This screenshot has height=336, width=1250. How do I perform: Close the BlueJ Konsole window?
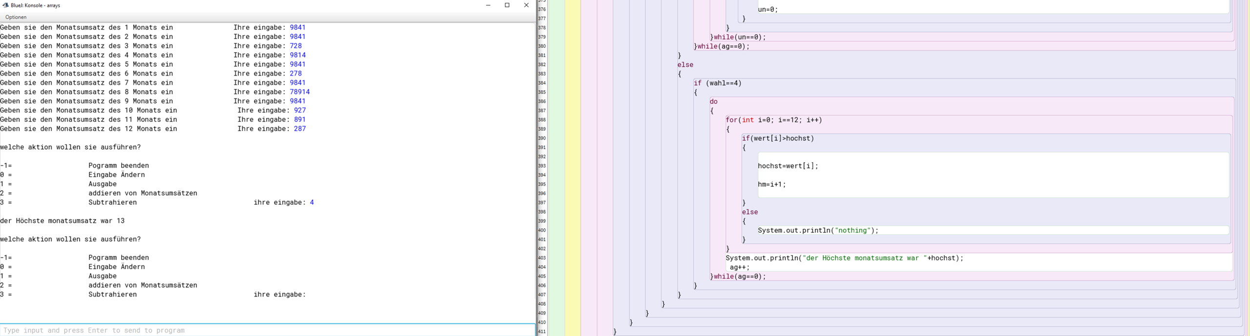[526, 5]
